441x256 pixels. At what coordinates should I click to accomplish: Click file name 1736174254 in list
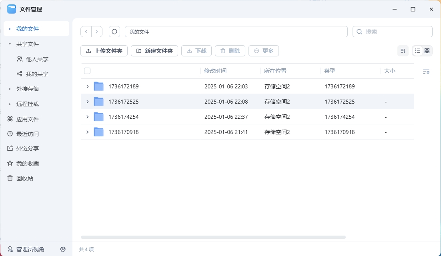(124, 117)
